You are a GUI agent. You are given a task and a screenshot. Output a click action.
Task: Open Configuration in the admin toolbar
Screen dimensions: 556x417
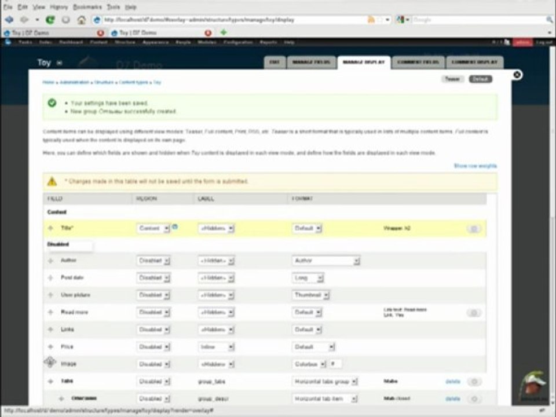click(238, 42)
